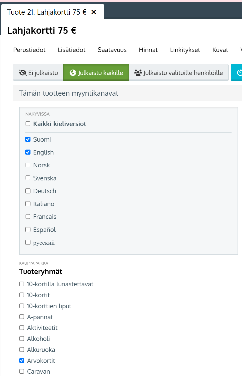Check the 10-kortit product group

tap(22, 295)
